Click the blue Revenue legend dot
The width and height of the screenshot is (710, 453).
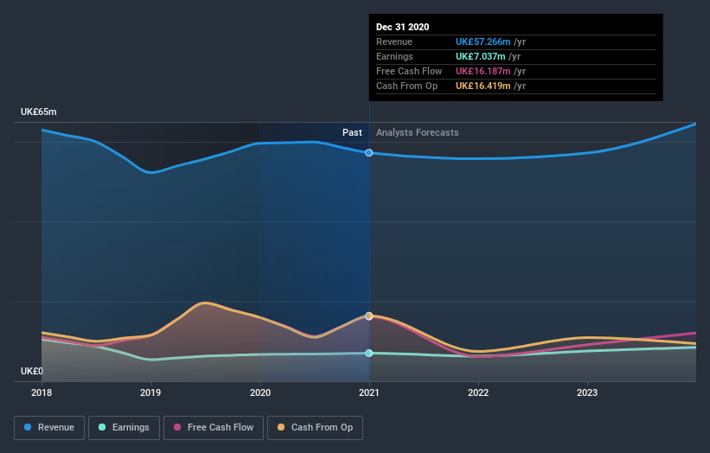[28, 427]
